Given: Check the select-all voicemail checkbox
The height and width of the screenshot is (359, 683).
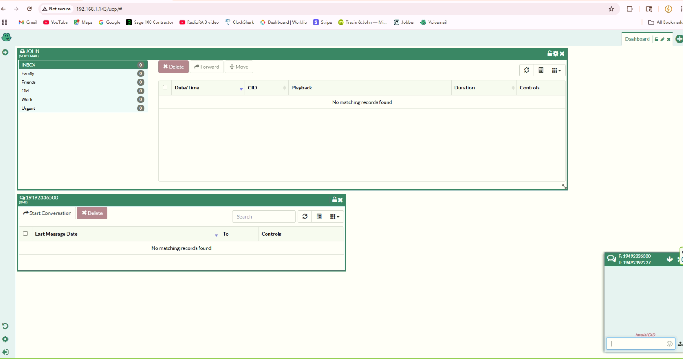Looking at the screenshot, I should [x=165, y=87].
